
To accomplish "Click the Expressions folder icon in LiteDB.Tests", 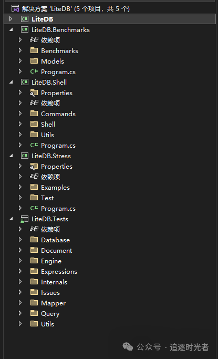I will pos(34,271).
